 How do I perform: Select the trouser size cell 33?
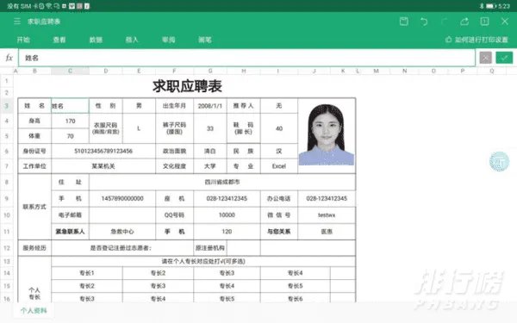[210, 128]
